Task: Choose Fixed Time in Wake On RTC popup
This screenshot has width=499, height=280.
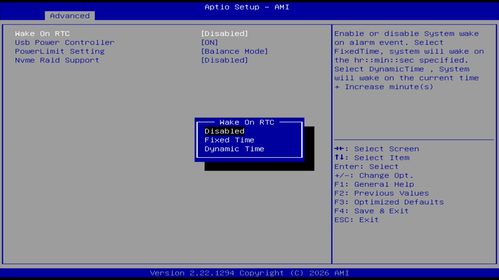Action: tap(229, 140)
